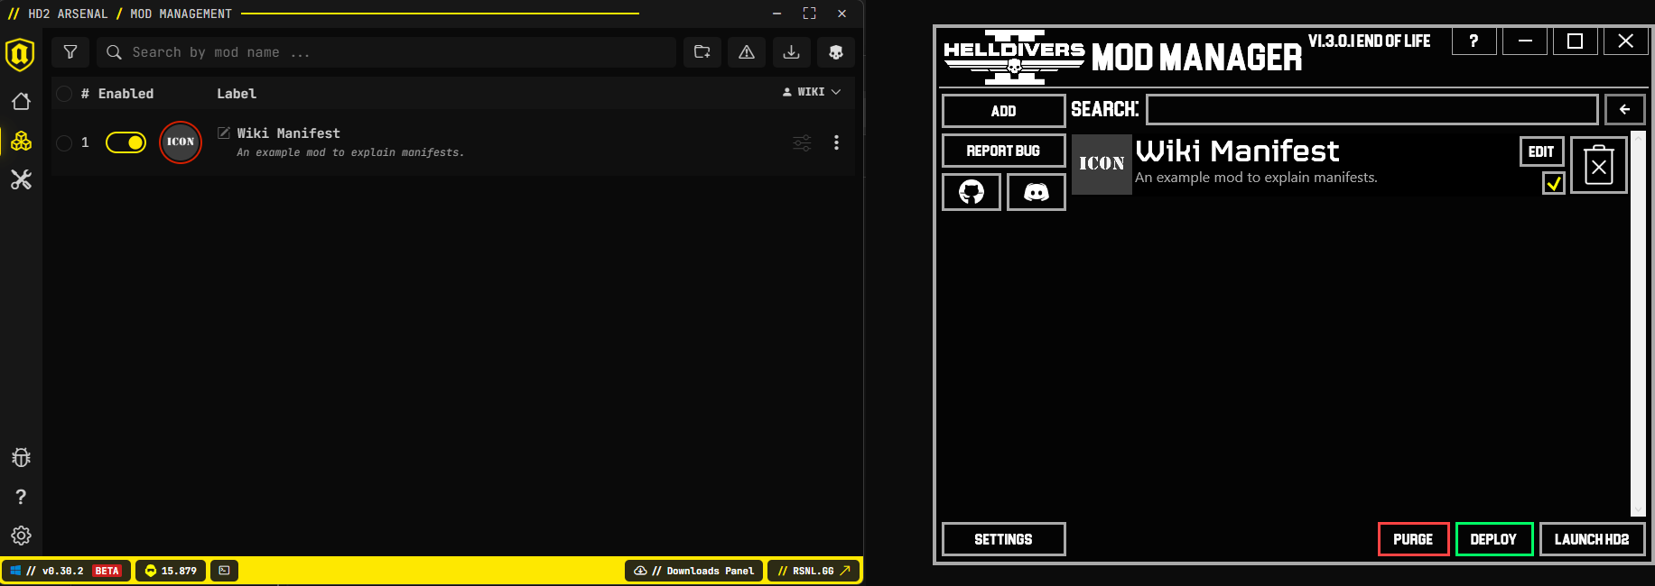The image size is (1655, 586).
Task: Select the mod management cubes icon
Action: pos(21,141)
